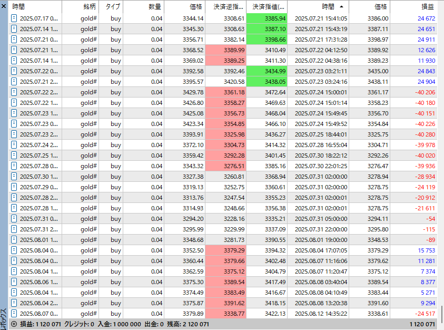This screenshot has height=330, width=444.
Task: Click the trade icon in the 3425.08 row
Action: pos(14,113)
